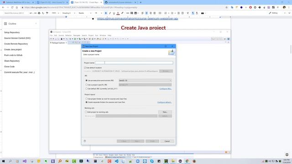The image size is (292, 164).
Task: Open a new browser tab
Action: [x=141, y=2]
